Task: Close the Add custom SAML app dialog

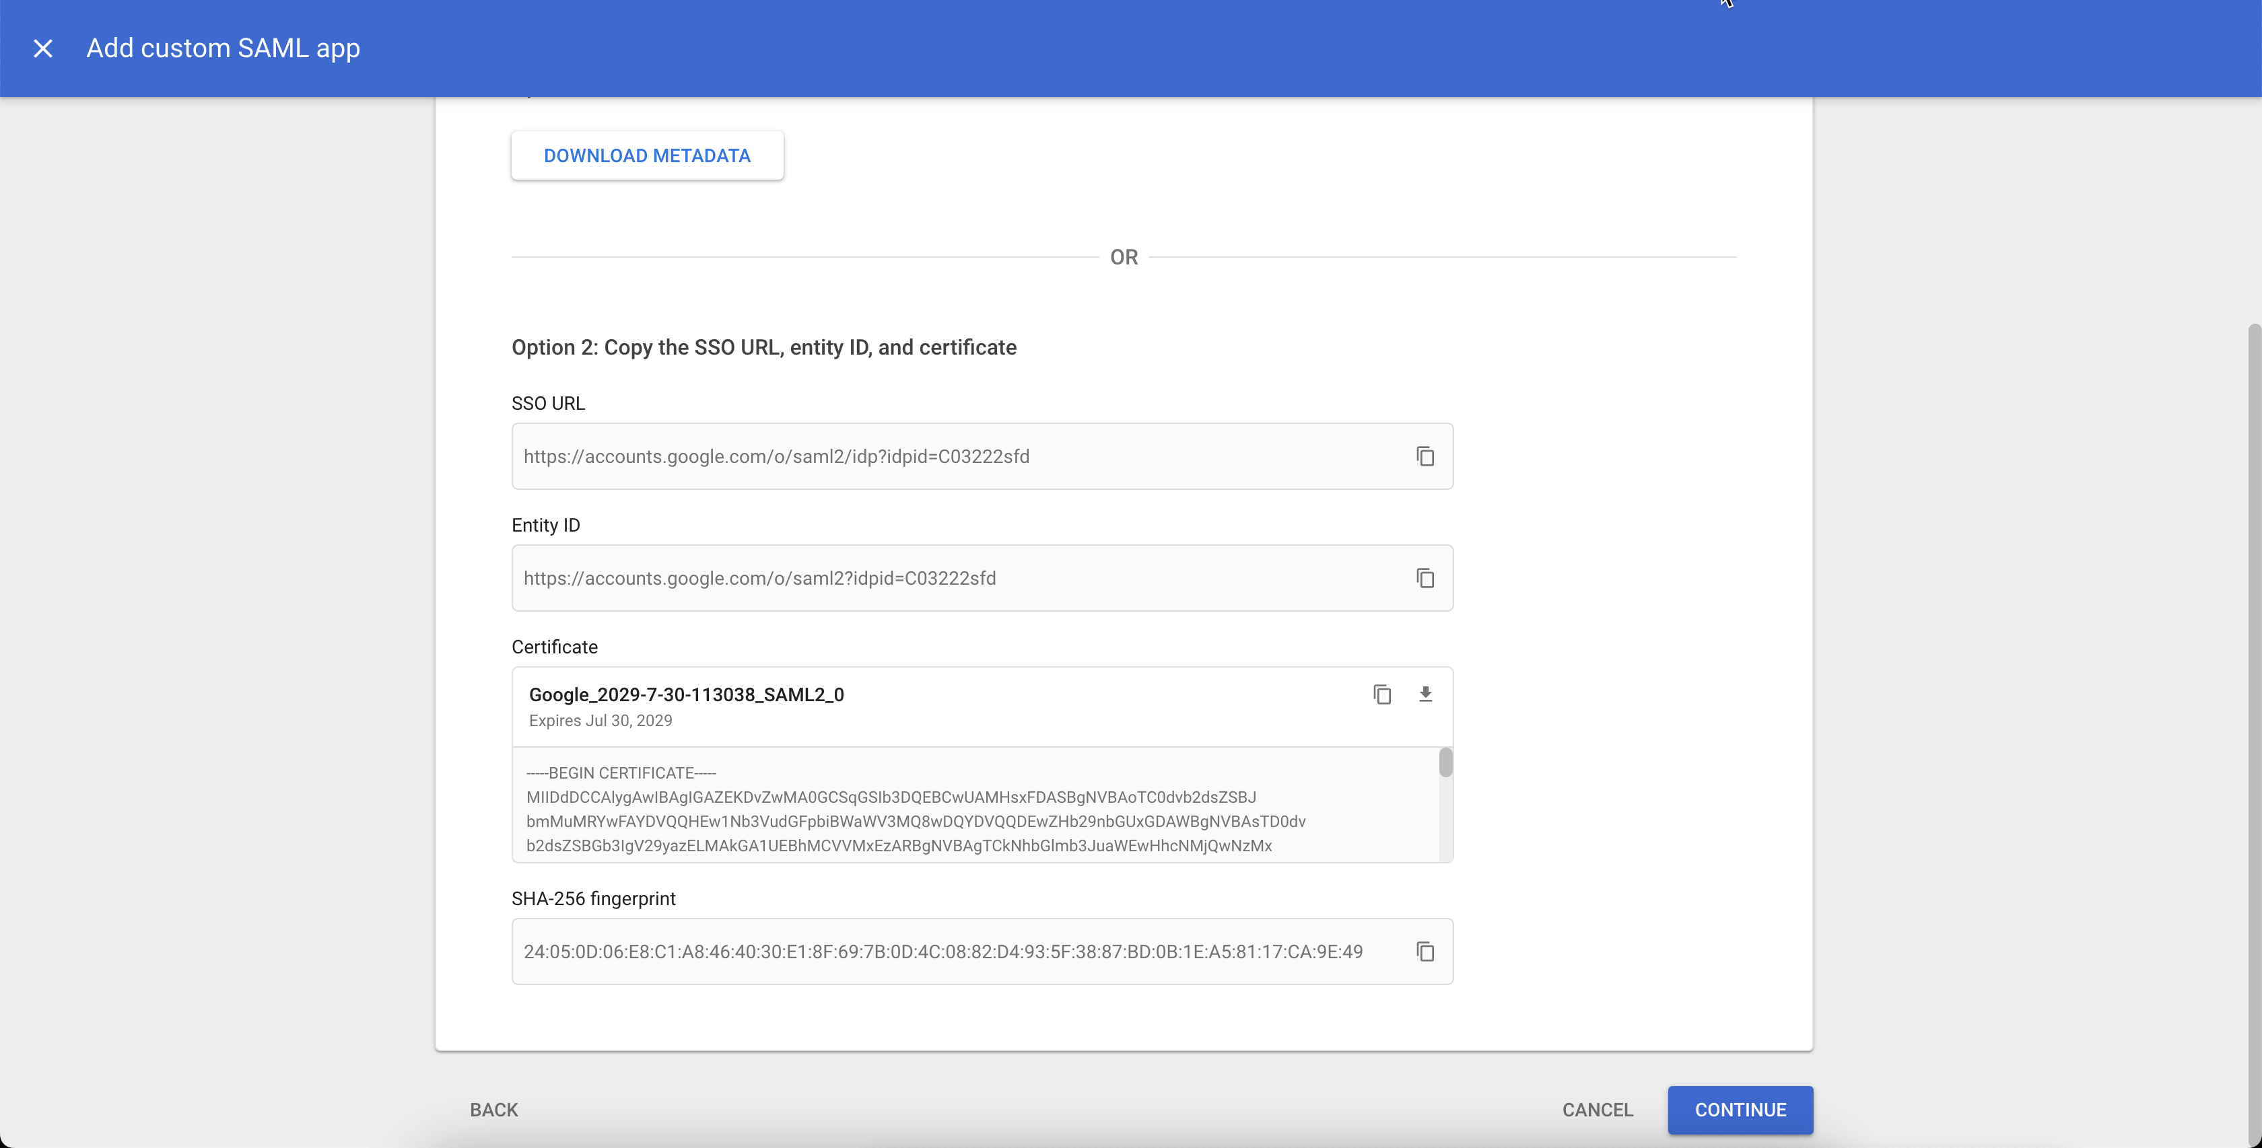Action: point(43,48)
